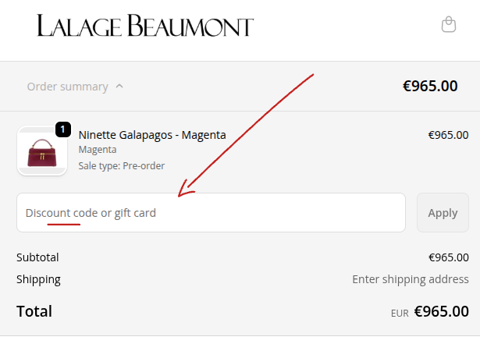
Task: Click the bold Total label
Action: [34, 311]
